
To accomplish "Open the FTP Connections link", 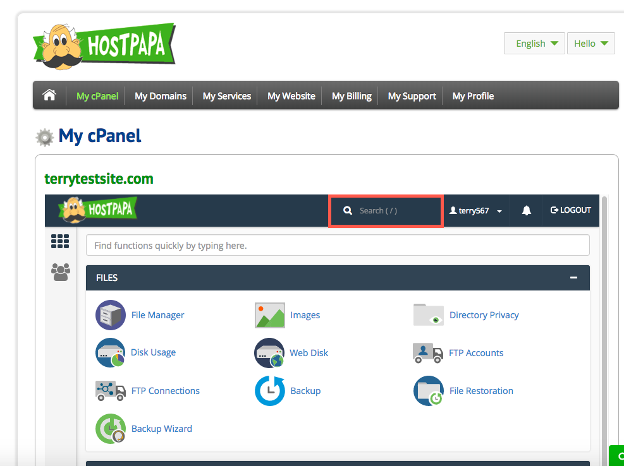I will (166, 391).
